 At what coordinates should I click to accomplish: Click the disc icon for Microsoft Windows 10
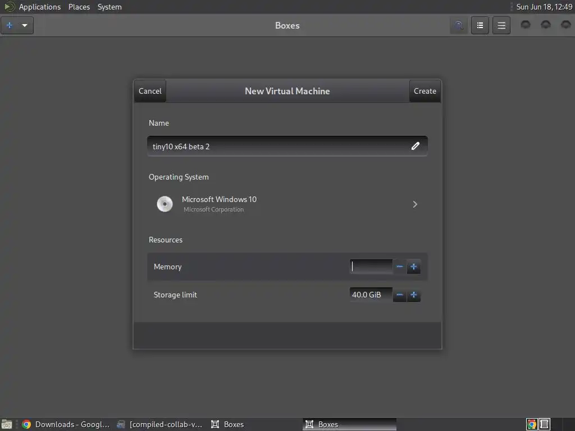click(165, 204)
